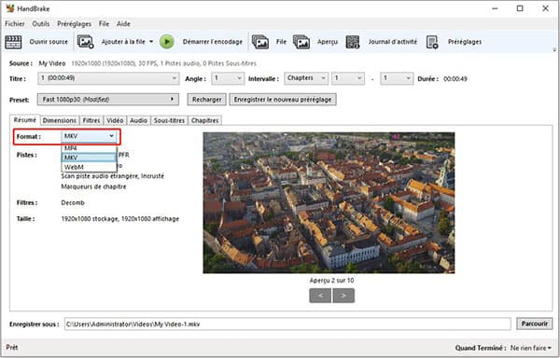Image resolution: width=560 pixels, height=358 pixels.
Task: Switch to the Filtres tab
Action: (x=91, y=120)
